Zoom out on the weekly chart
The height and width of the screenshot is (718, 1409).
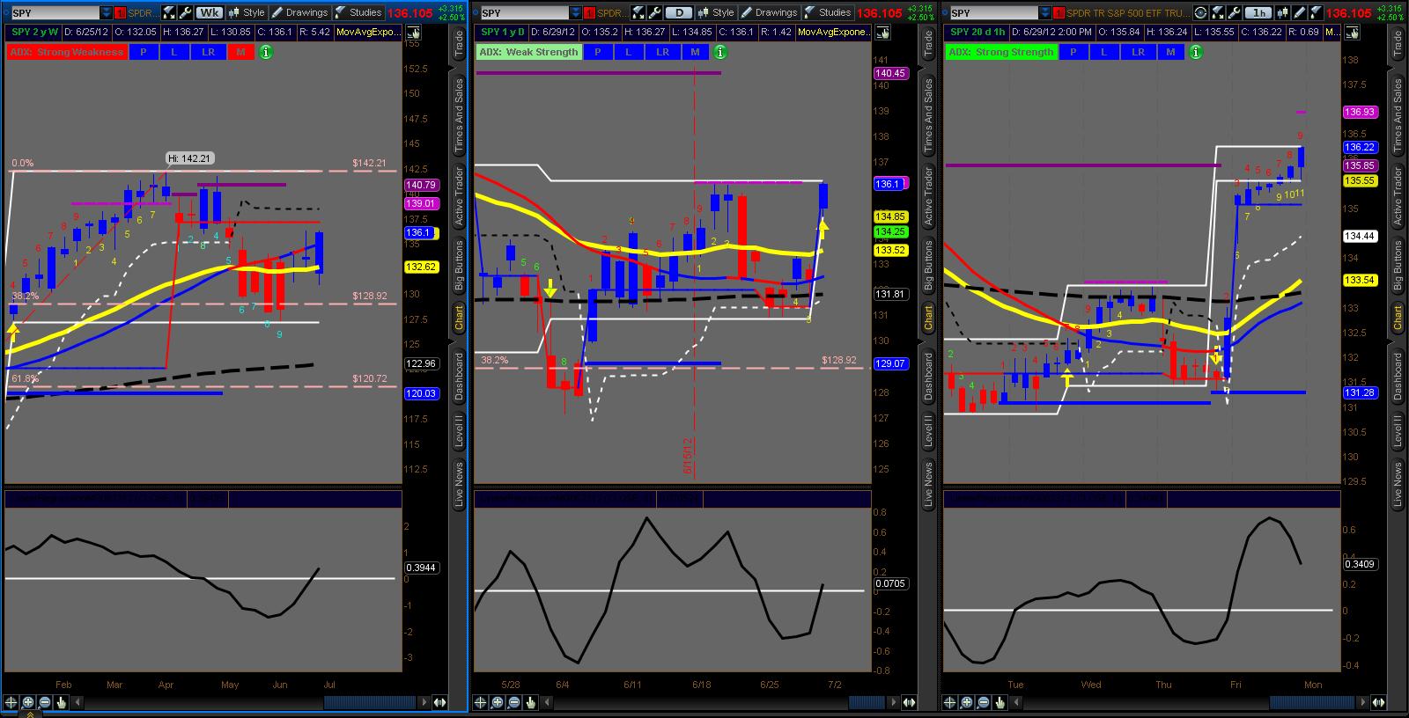pyautogui.click(x=45, y=702)
